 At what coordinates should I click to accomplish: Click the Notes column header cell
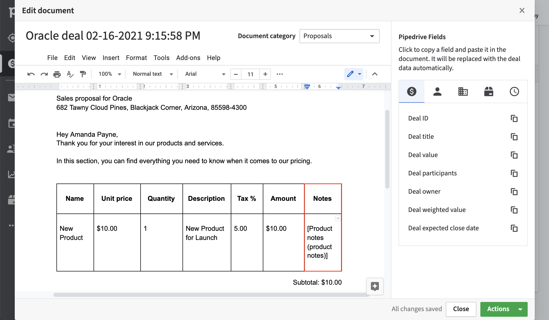click(x=323, y=199)
